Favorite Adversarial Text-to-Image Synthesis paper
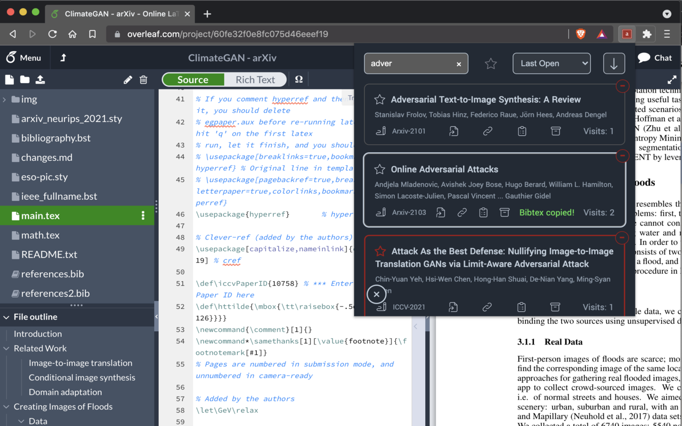 tap(379, 100)
